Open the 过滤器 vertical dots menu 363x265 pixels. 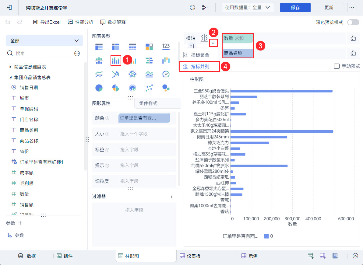[171, 196]
